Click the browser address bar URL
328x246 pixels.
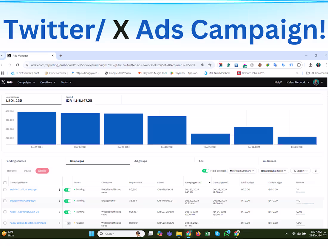[114, 65]
